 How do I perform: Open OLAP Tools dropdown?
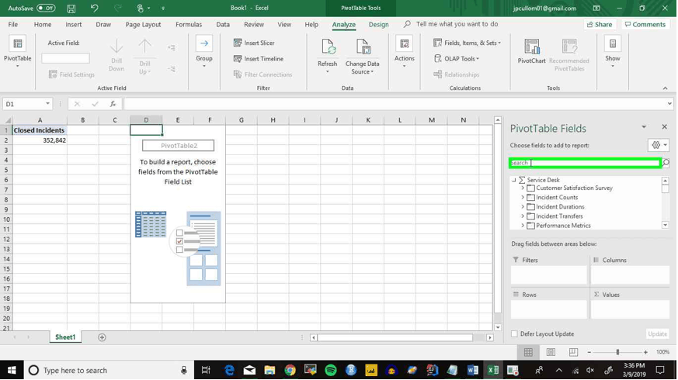[457, 59]
